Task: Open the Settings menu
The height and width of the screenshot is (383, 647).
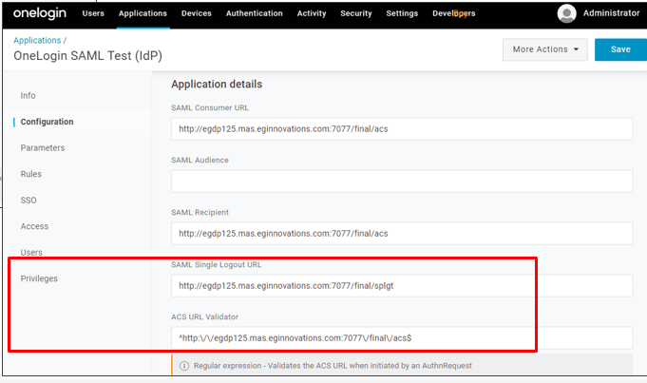Action: [x=402, y=13]
